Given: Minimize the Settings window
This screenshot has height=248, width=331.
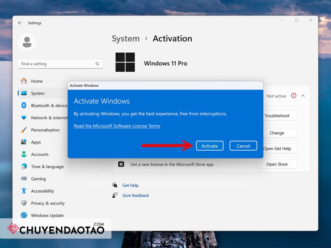Looking at the screenshot, I should [x=283, y=20].
